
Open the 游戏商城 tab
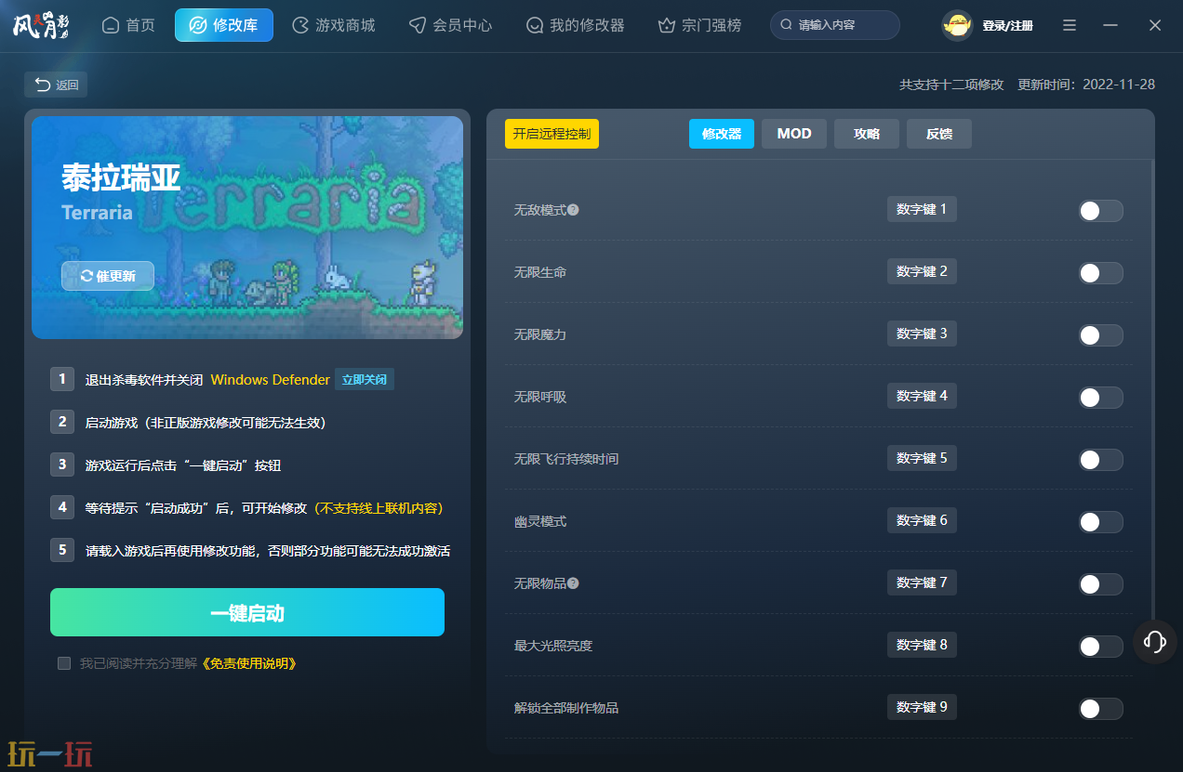pyautogui.click(x=334, y=25)
